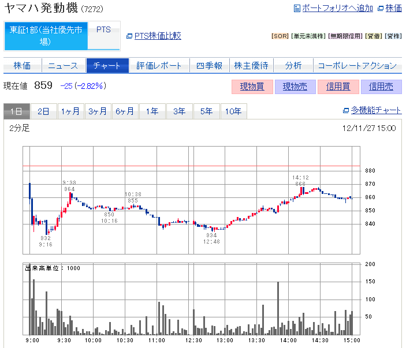
Task: Open the 評価レポート tab
Action: 159,66
